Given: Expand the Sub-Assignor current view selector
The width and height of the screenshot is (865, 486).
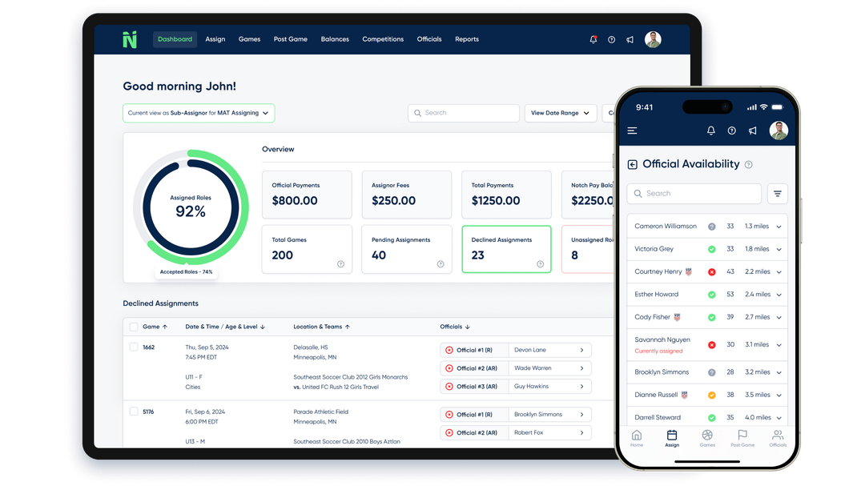Looking at the screenshot, I should pos(198,113).
